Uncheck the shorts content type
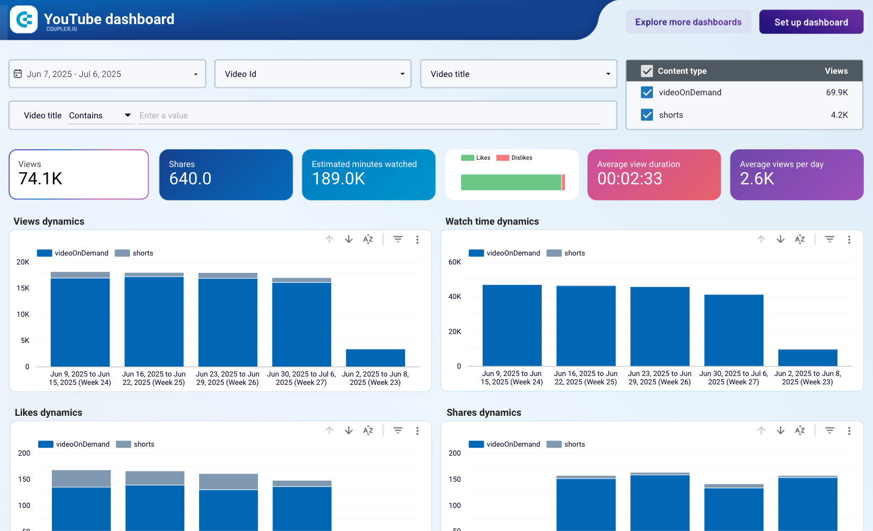The image size is (873, 531). (647, 115)
